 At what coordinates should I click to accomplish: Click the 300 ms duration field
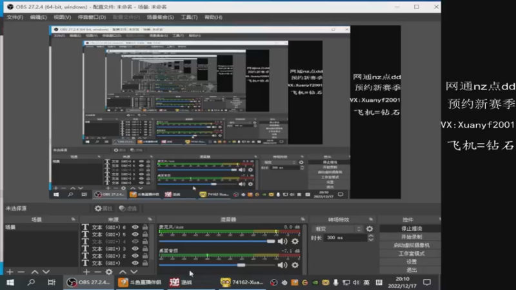pyautogui.click(x=346, y=238)
